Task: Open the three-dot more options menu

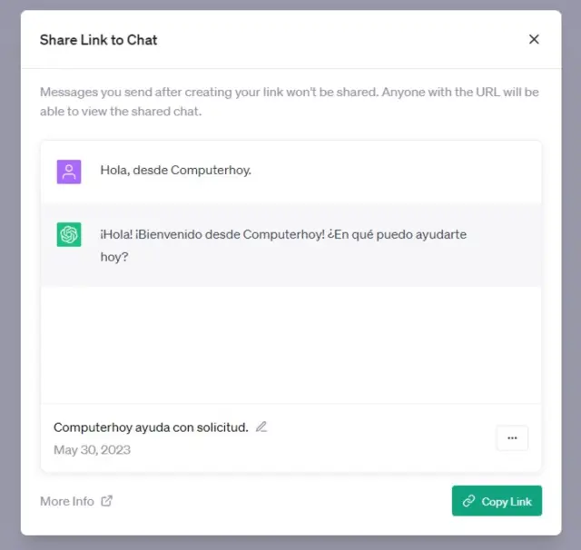Action: [512, 437]
